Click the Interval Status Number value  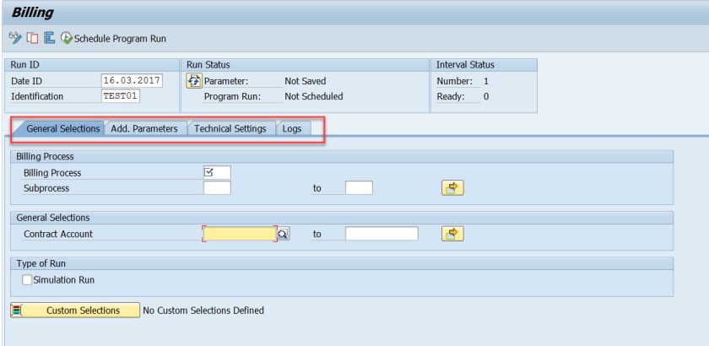tap(486, 81)
